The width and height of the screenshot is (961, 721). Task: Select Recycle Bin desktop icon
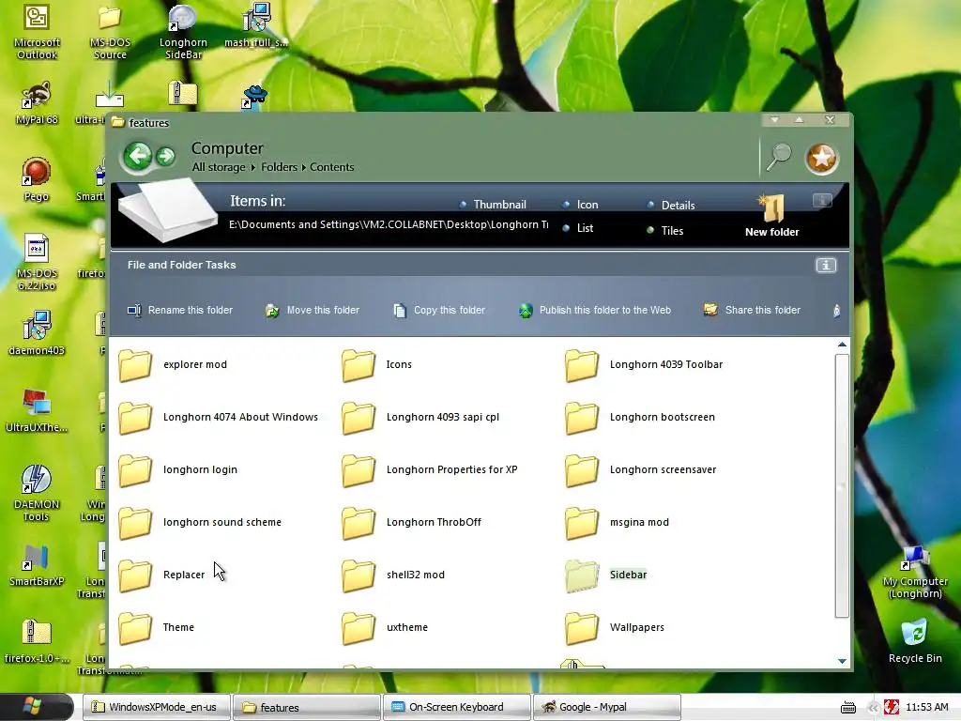[x=915, y=640]
